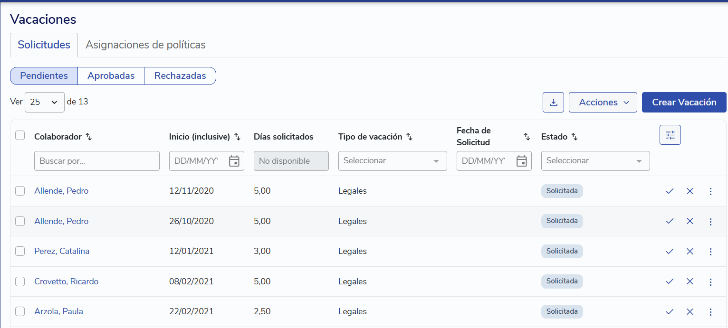This screenshot has height=328, width=728.
Task: Reject the 26/10/2020 Pedro Allende request
Action: coord(690,221)
